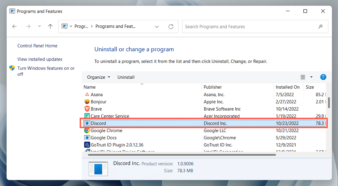Click the view layout icon
The width and height of the screenshot is (338, 186).
(x=303, y=77)
